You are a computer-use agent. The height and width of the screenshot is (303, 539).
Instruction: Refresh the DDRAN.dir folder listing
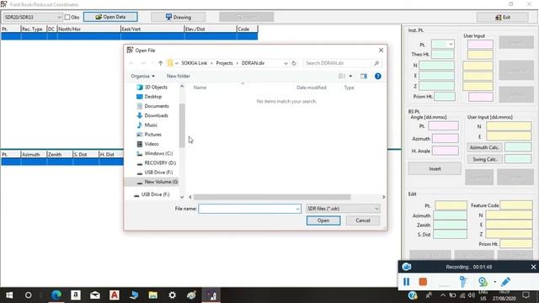(294, 63)
